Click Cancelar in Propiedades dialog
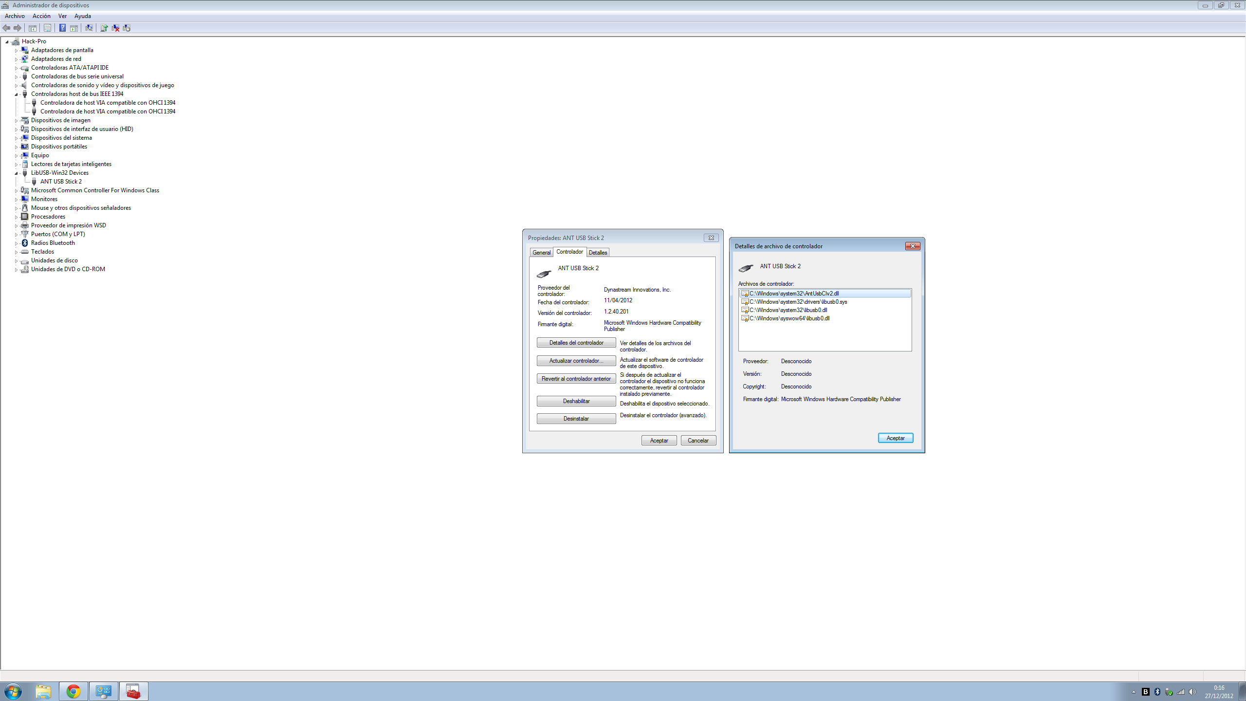The width and height of the screenshot is (1246, 701). (x=698, y=441)
